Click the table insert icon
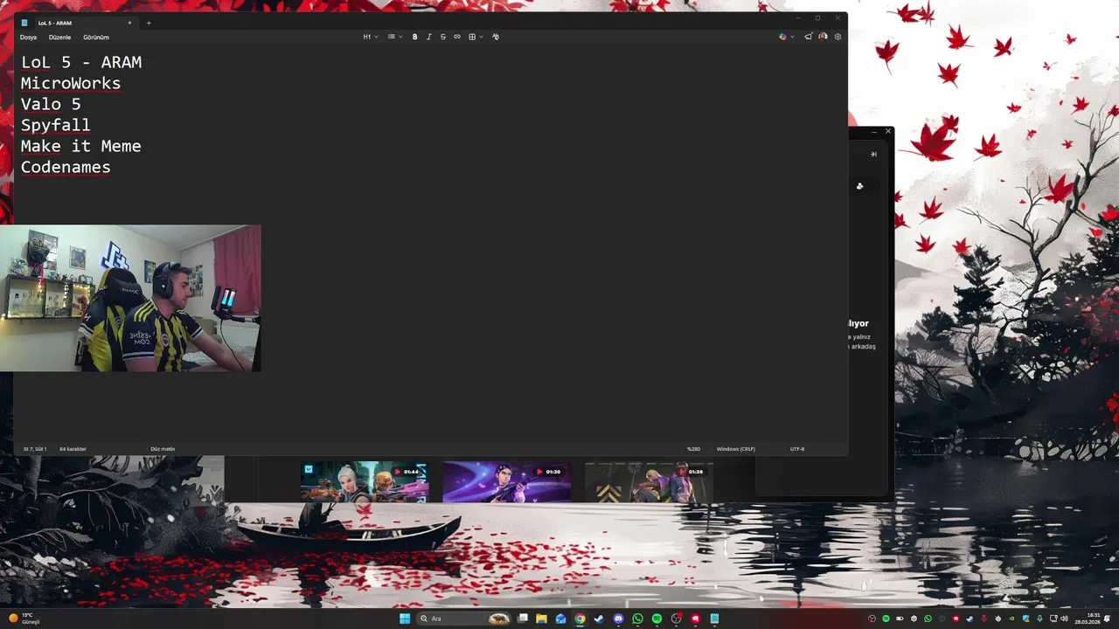The height and width of the screenshot is (629, 1119). 472,37
